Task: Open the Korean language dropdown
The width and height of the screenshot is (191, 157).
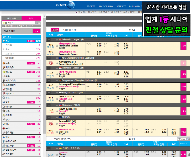Action: tap(81, 12)
